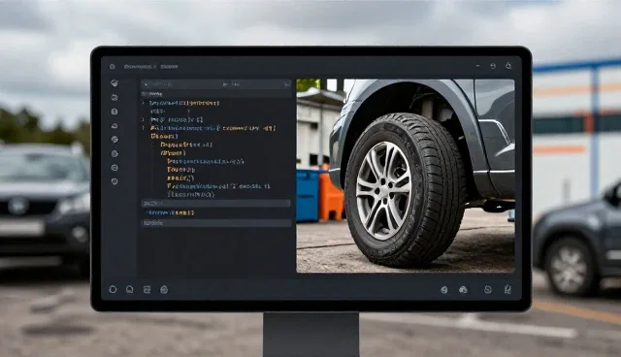Click the cloud icon in the bottom-right bar
This screenshot has width=621, height=357.
[x=463, y=290]
